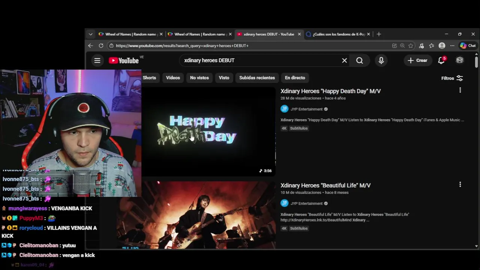Viewport: 480px width, 270px height.
Task: Open more options for the Beautiful Life video
Action: [x=460, y=184]
